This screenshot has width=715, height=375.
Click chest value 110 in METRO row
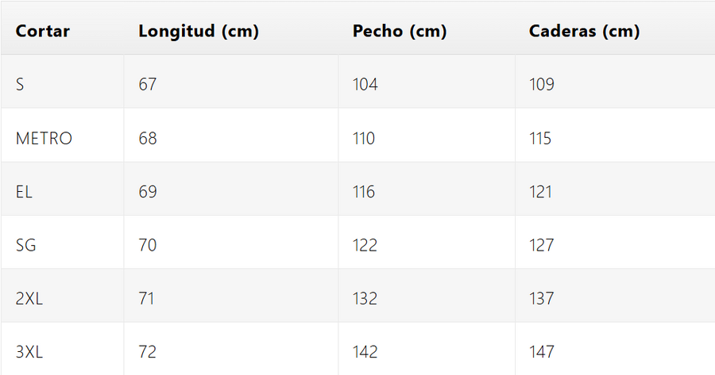click(x=364, y=139)
